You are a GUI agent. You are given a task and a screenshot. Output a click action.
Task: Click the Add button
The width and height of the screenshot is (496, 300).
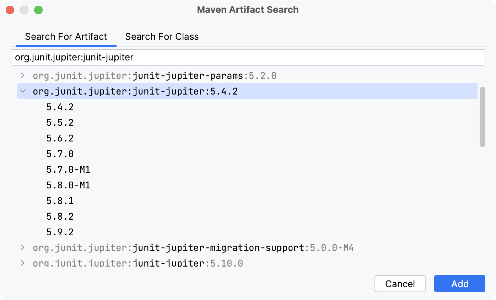pos(459,284)
